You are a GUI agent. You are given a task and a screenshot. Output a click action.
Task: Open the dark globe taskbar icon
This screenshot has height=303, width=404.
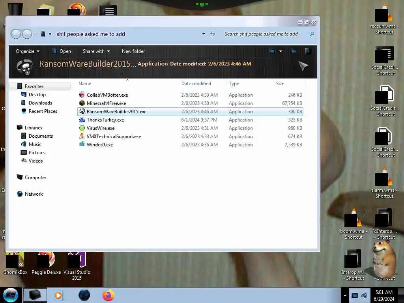coord(84,295)
